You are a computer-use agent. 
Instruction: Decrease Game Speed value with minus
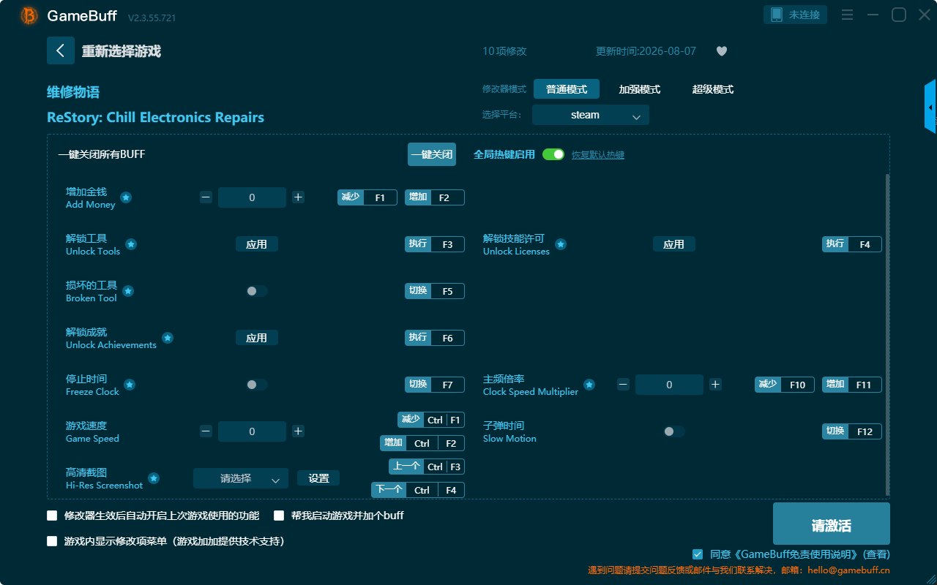coord(206,431)
